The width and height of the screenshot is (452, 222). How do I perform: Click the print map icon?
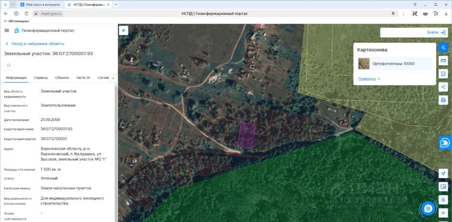(443, 100)
